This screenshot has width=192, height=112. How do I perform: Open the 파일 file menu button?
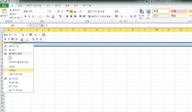tap(4, 6)
